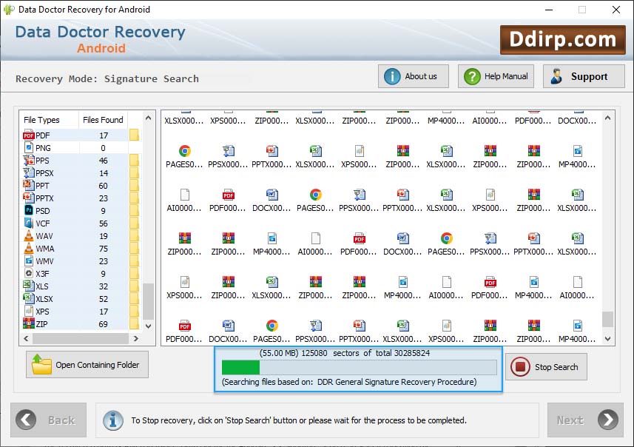Select DOCX00... file in row starting with PDF000...
The image size is (634, 447).
click(x=228, y=331)
